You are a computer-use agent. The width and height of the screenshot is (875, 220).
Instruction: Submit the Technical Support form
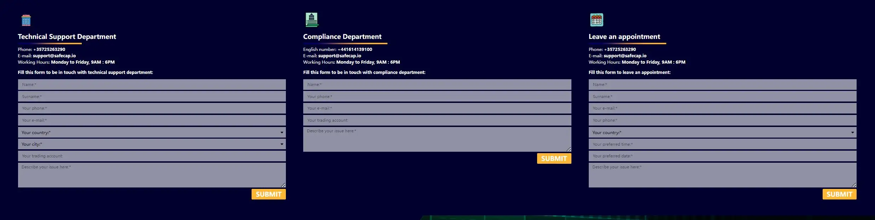(x=269, y=194)
